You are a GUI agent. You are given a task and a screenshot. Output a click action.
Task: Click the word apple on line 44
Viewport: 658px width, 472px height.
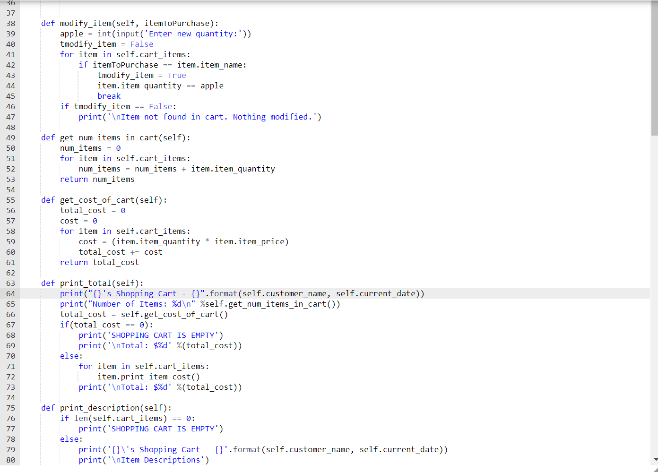tap(212, 86)
